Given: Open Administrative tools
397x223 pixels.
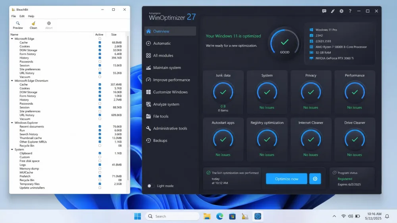Looking at the screenshot, I should click(170, 128).
